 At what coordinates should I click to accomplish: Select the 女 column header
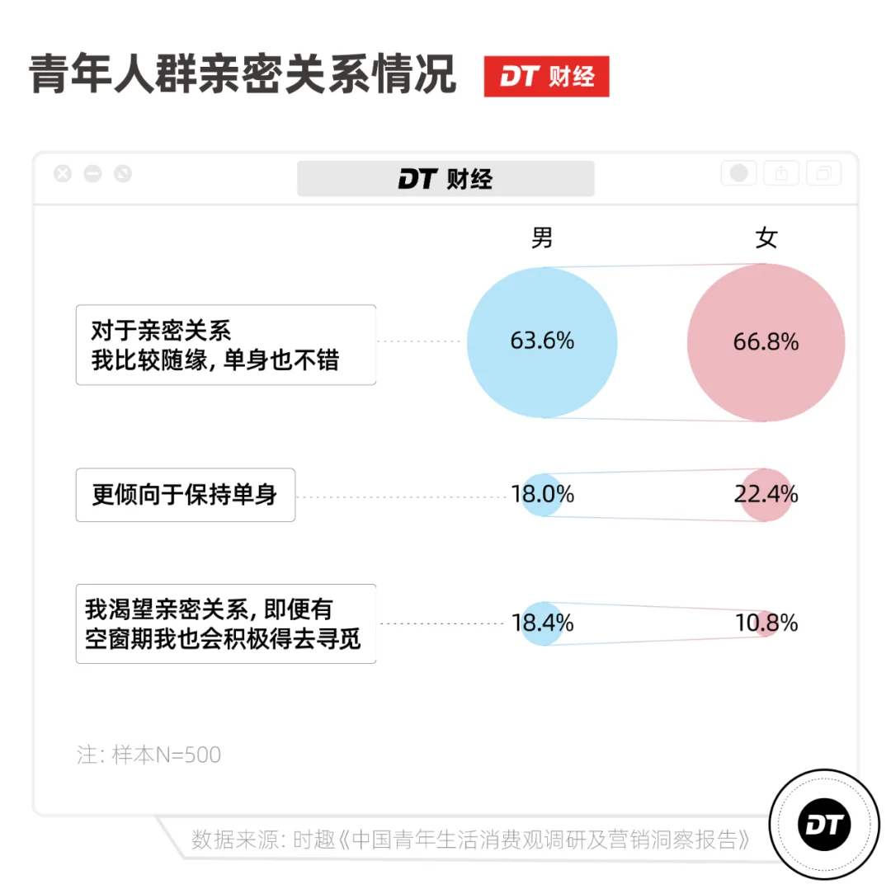766,238
